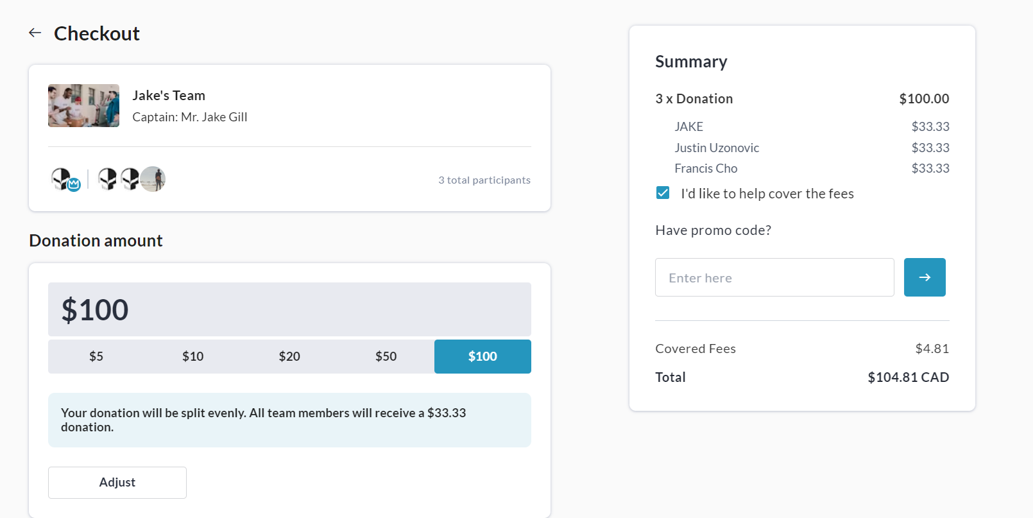
Task: Select the $10 donation preset
Action: (192, 356)
